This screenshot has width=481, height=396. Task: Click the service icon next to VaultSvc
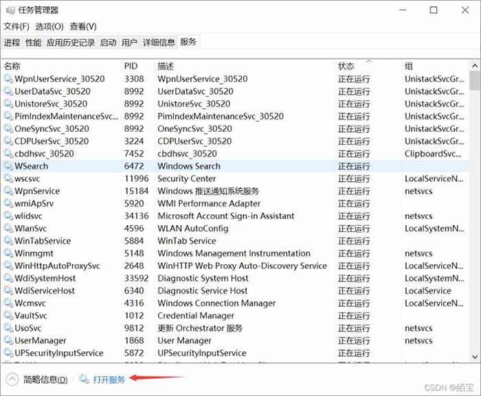[8, 316]
